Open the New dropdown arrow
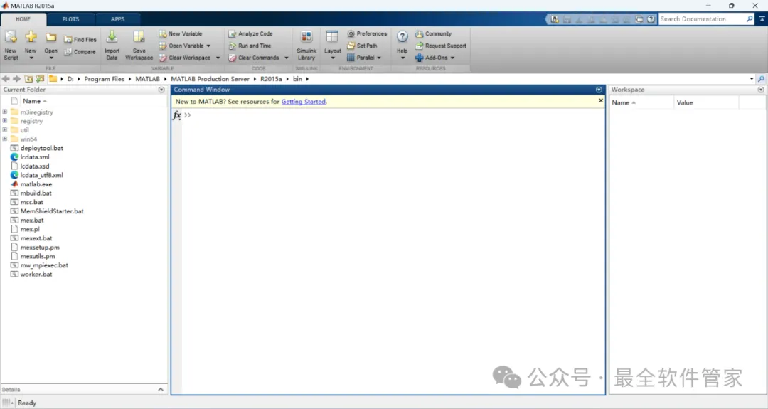Image resolution: width=768 pixels, height=409 pixels. 31,58
